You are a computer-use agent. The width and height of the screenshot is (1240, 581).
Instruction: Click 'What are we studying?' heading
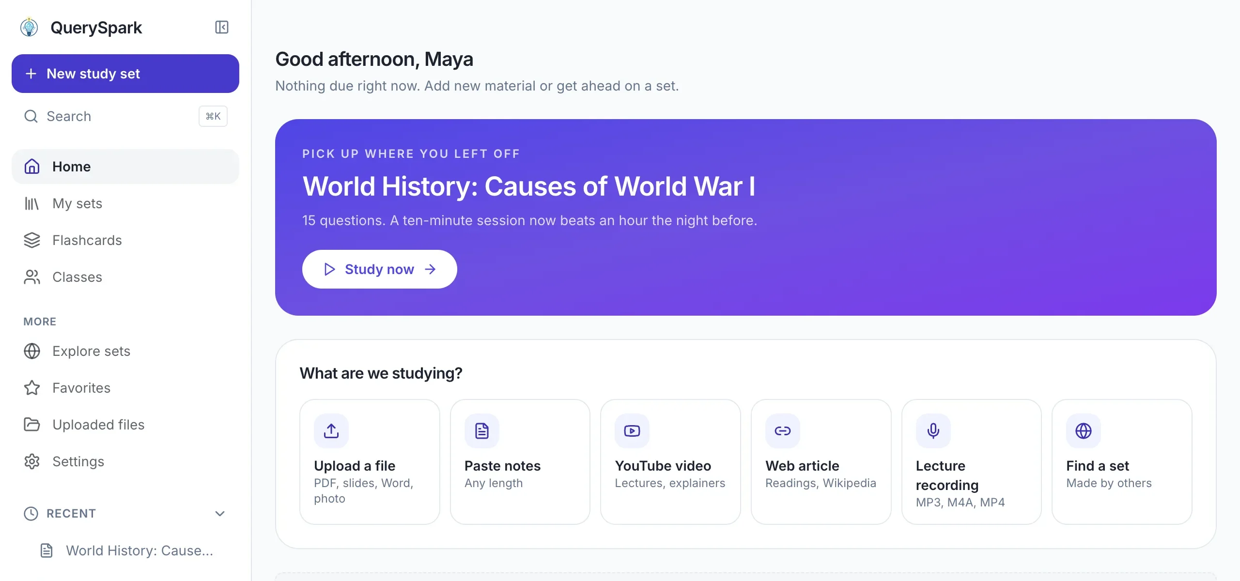click(x=381, y=373)
